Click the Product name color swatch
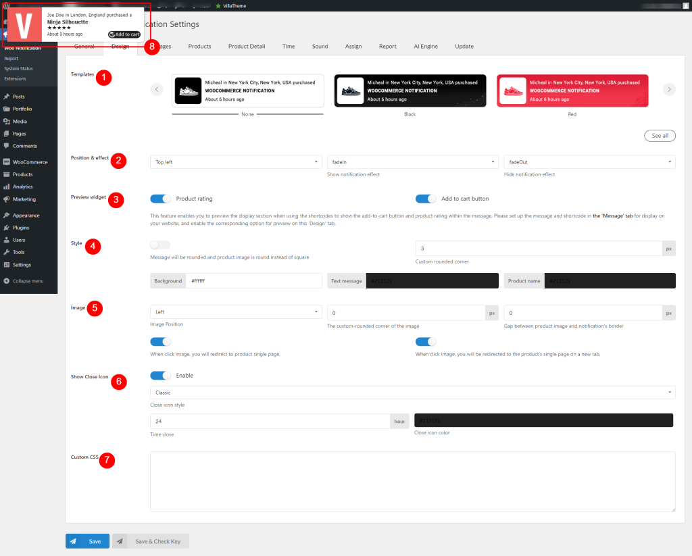The width and height of the screenshot is (692, 556). [x=610, y=280]
